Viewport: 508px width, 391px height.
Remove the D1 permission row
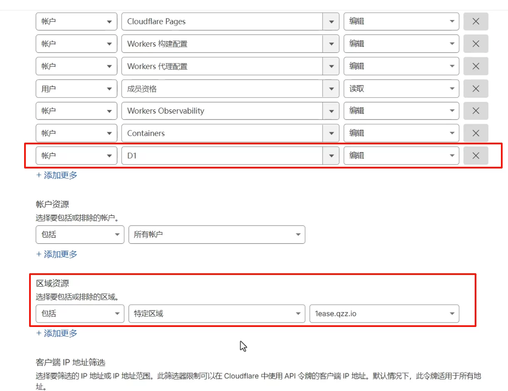(476, 155)
